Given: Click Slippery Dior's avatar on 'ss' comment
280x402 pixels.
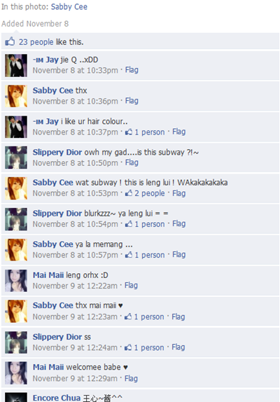Looking at the screenshot, I should pyautogui.click(x=16, y=342).
